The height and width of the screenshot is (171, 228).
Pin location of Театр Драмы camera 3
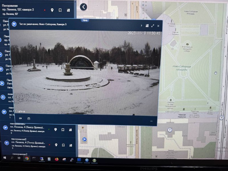coord(56,145)
